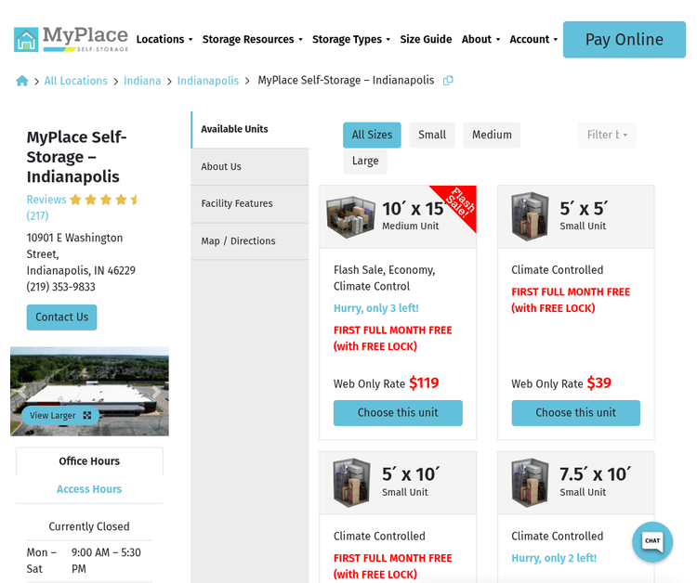Click the 5' x 5' unit image
Viewport: 697px width, 583px height.
[x=530, y=216]
